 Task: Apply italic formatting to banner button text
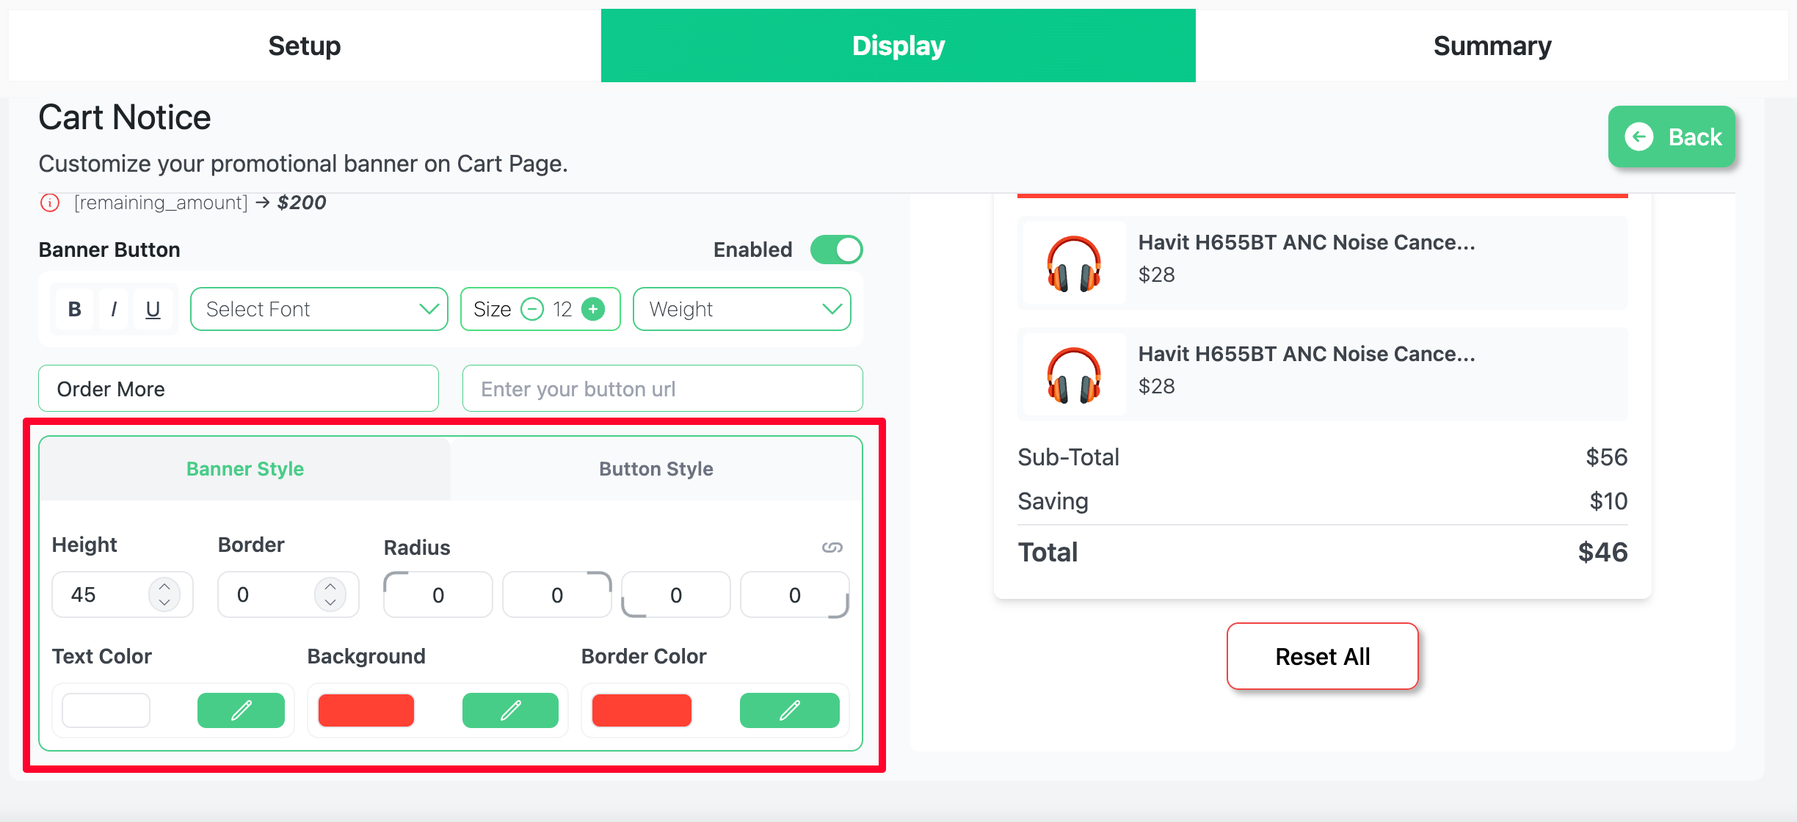(x=114, y=309)
